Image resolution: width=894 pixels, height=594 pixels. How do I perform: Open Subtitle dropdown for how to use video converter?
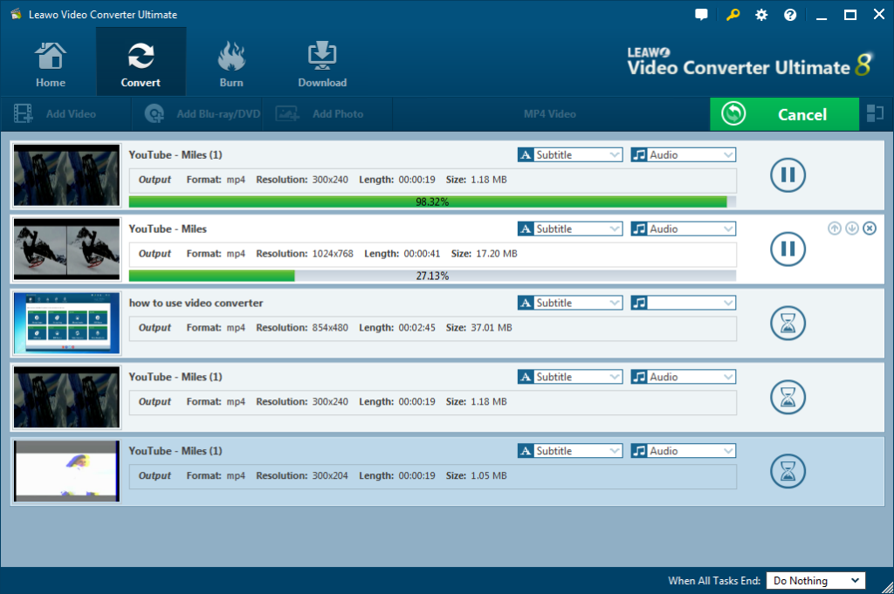(569, 303)
